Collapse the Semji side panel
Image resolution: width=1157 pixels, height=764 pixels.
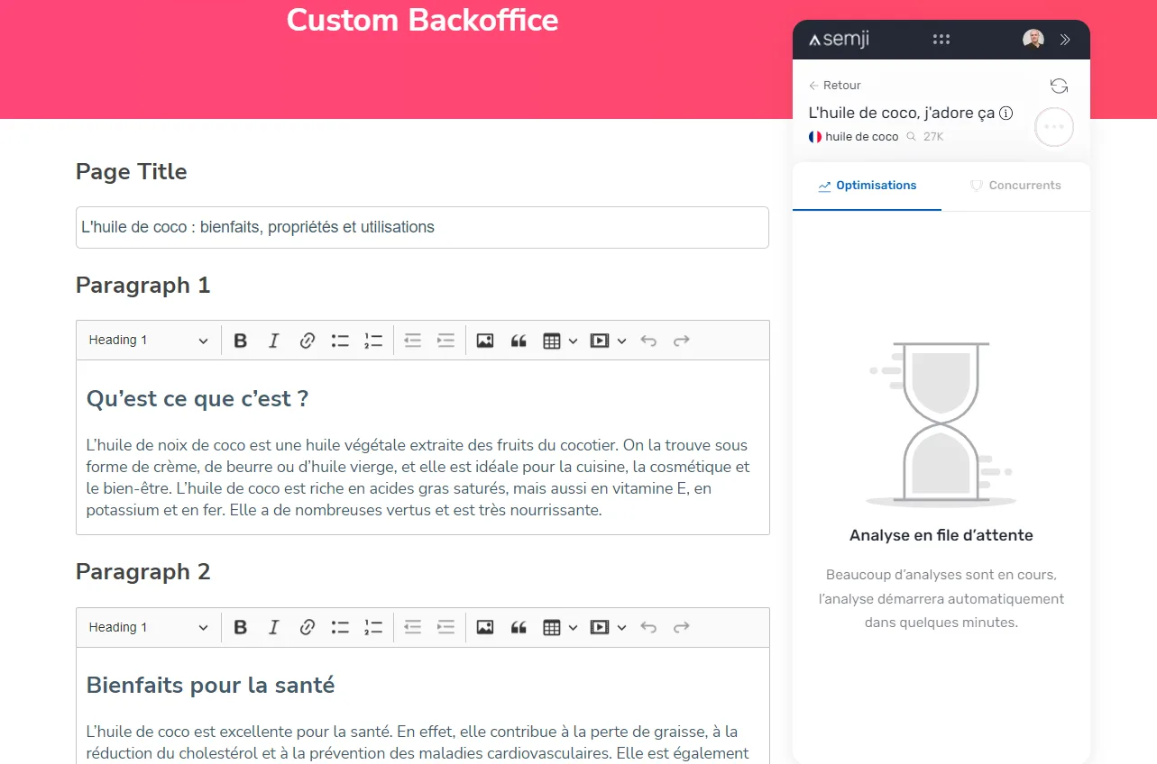click(1065, 40)
